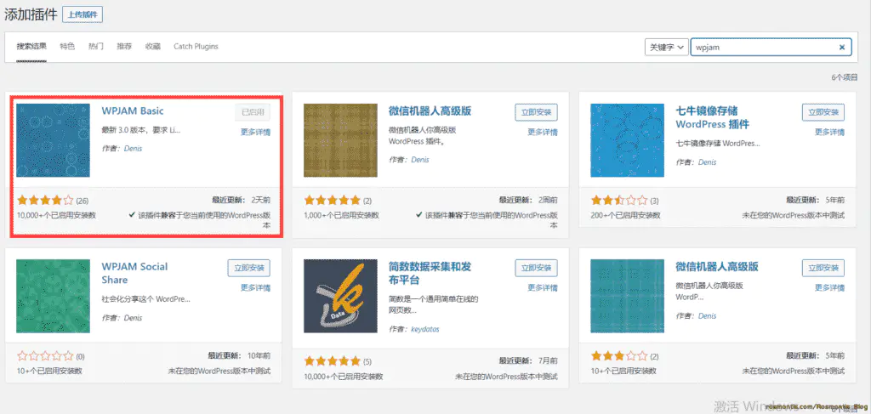Viewport: 871px width, 414px height.
Task: Open the WPJAM Basic title link
Action: tap(133, 111)
